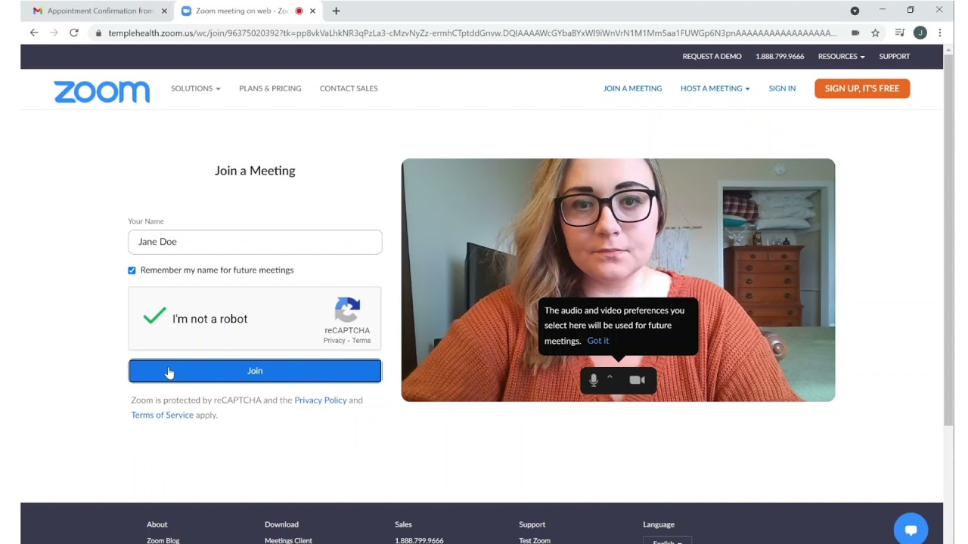Open the media control icon in toolbar

(899, 32)
